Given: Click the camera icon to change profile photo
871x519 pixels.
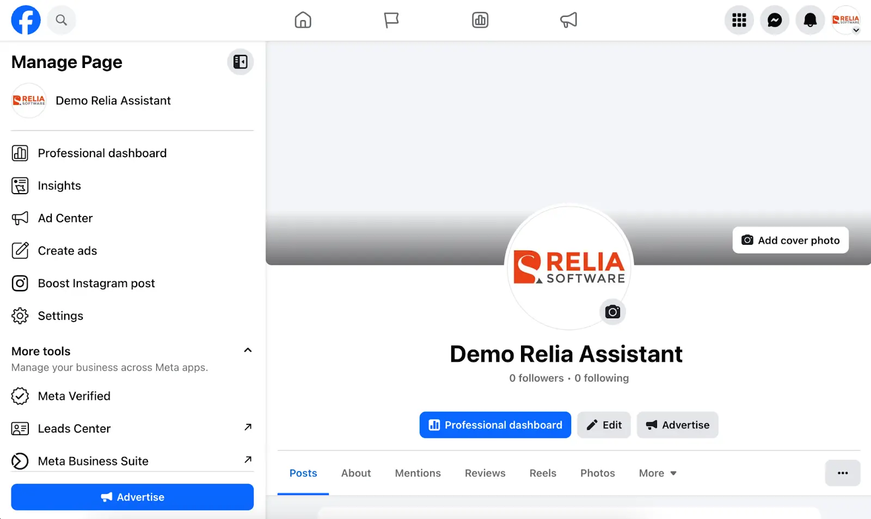Looking at the screenshot, I should (x=612, y=312).
